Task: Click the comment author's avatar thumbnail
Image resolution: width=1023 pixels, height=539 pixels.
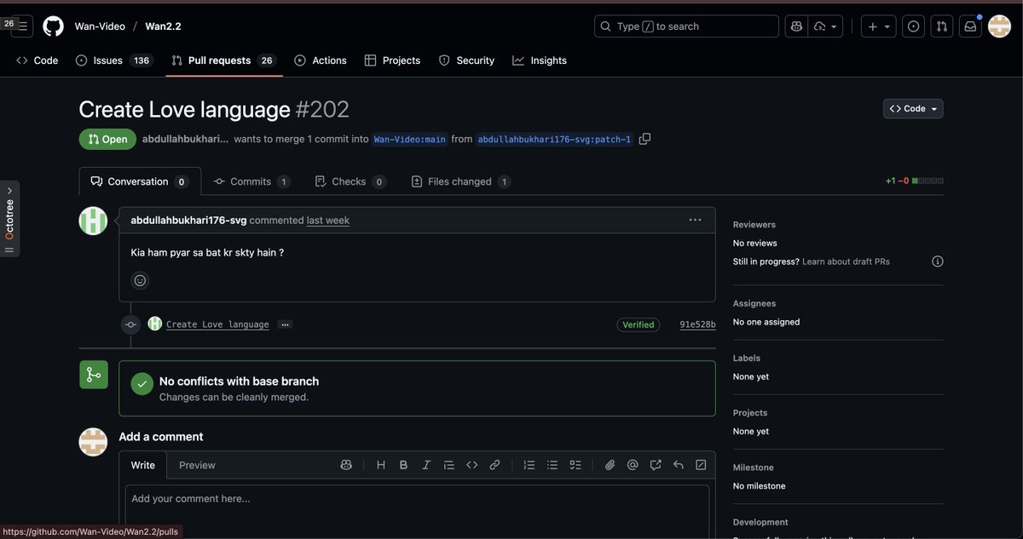Action: [x=93, y=221]
